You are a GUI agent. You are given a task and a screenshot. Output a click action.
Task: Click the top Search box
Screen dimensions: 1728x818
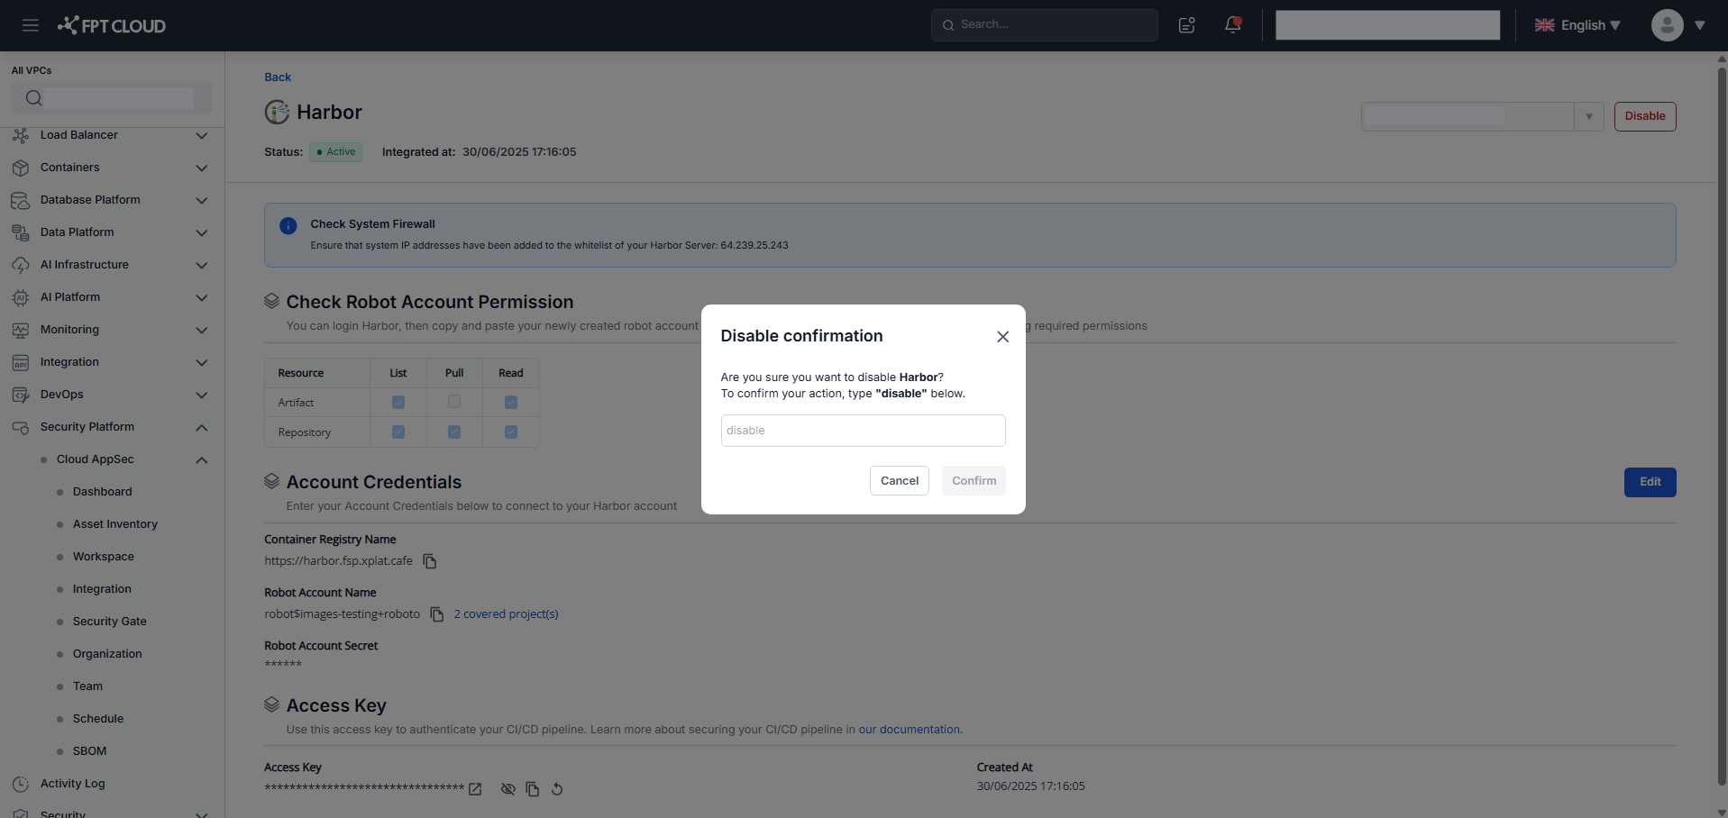click(x=1045, y=25)
